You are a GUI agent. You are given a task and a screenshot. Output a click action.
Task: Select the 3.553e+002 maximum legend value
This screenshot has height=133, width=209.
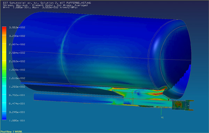tap(17, 28)
